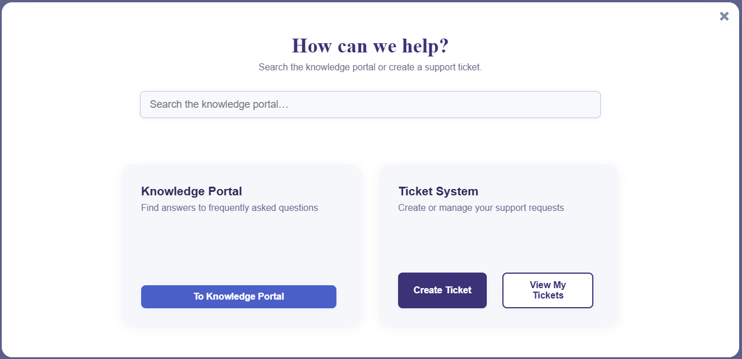742x359 pixels.
Task: Click "Create or manage your support requests" text
Action: [x=481, y=207]
